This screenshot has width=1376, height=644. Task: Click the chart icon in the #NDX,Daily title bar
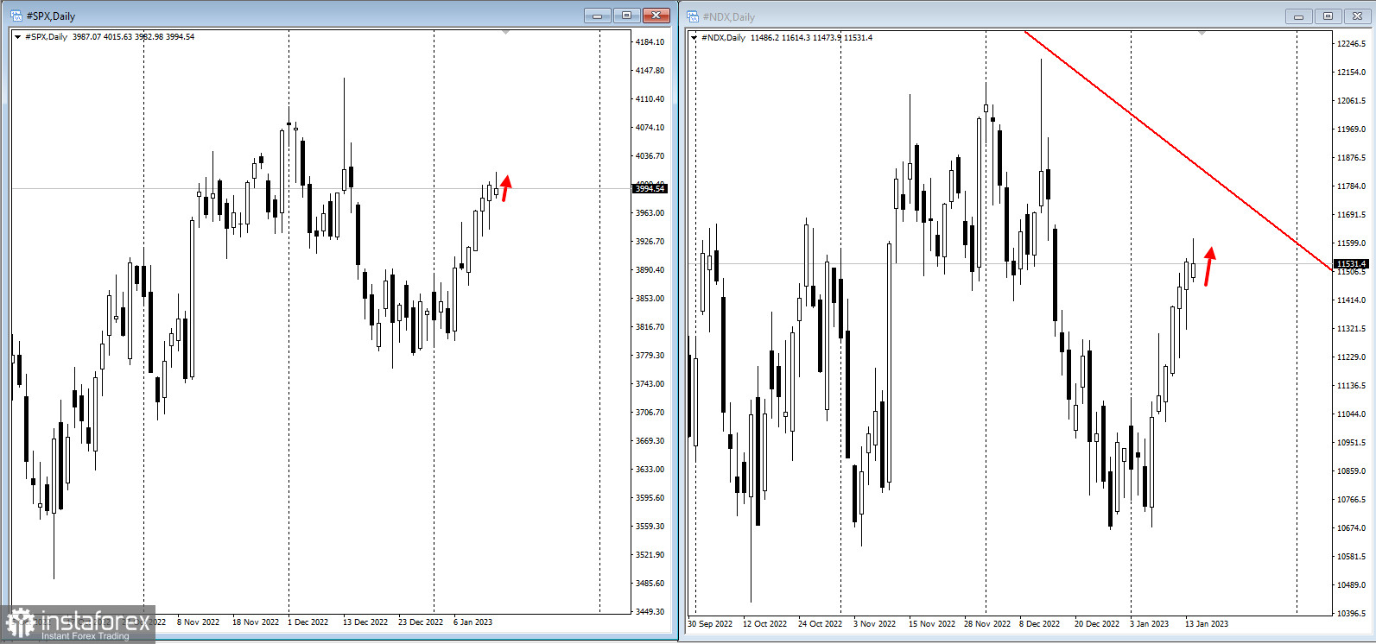point(693,16)
